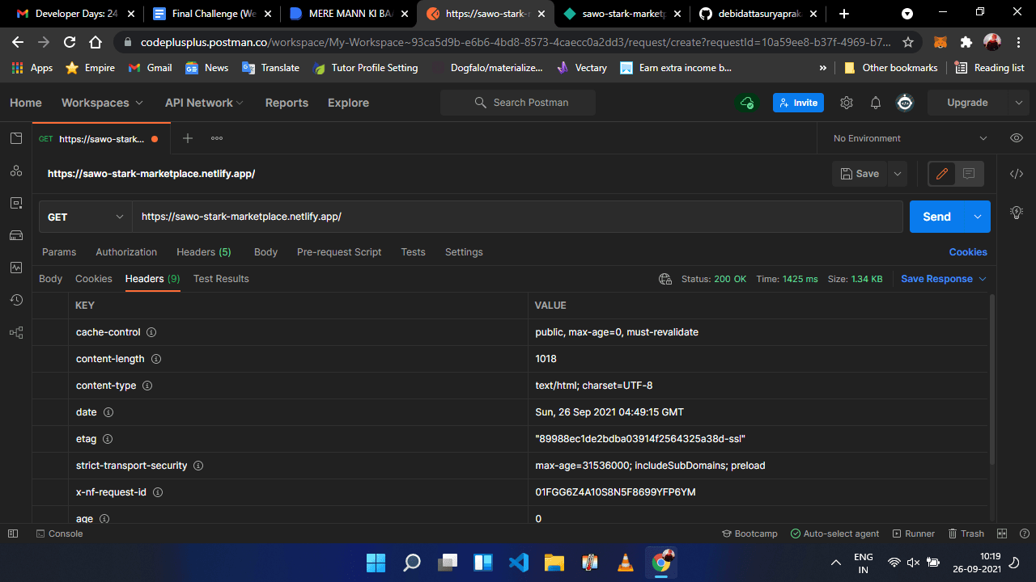Open Visual Studio Code from taskbar

coord(518,562)
